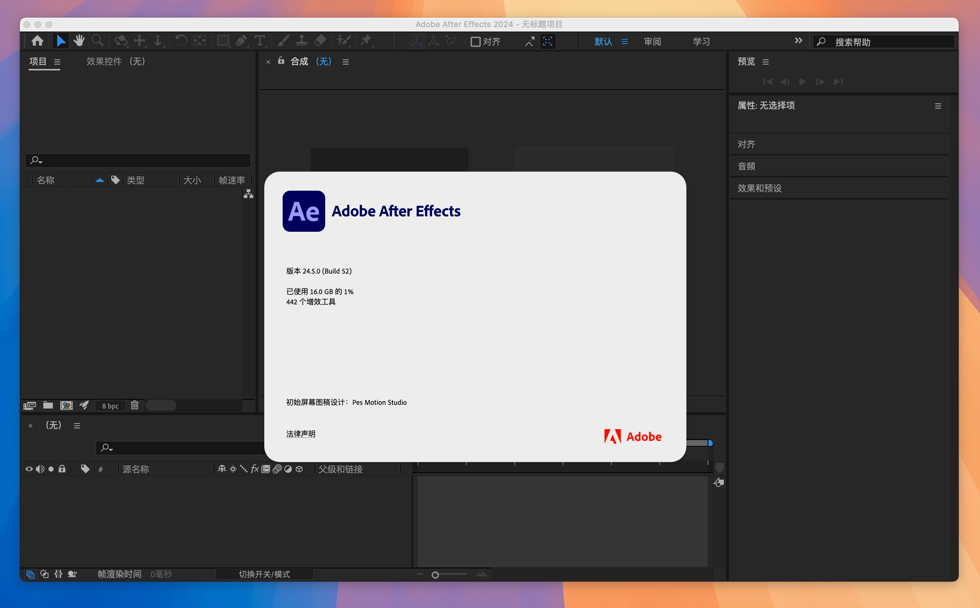Open the 预览 panel menu
The image size is (980, 608).
(x=766, y=62)
